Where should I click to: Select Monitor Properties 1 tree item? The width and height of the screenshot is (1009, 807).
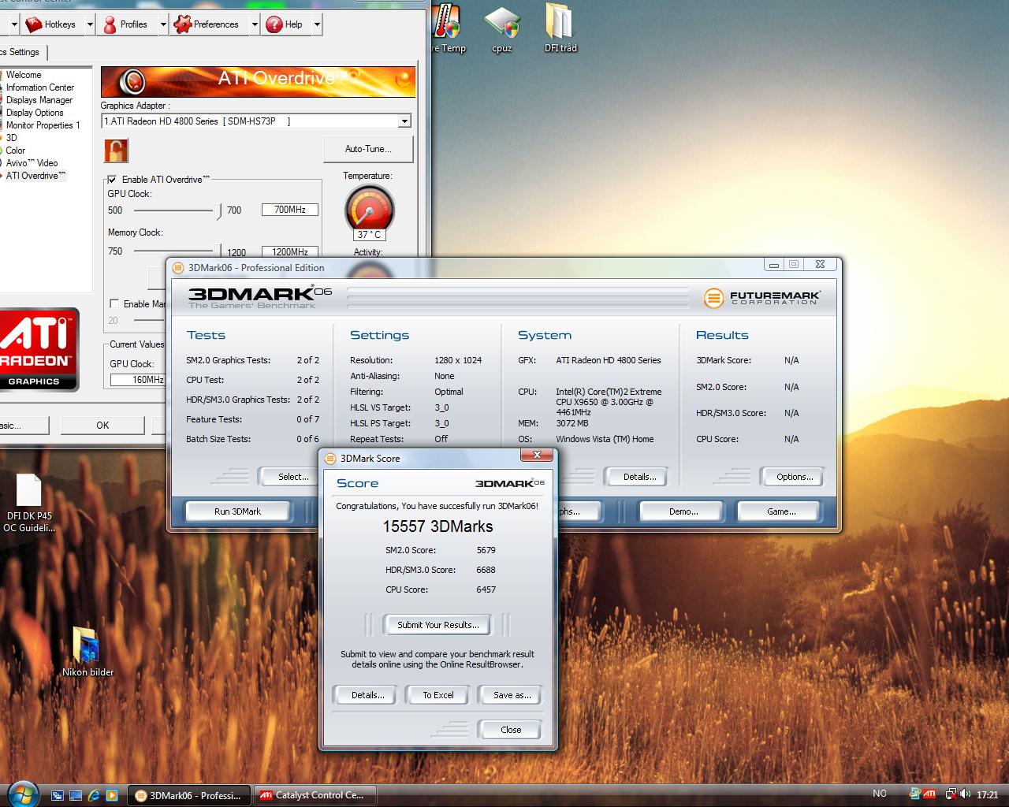click(43, 125)
